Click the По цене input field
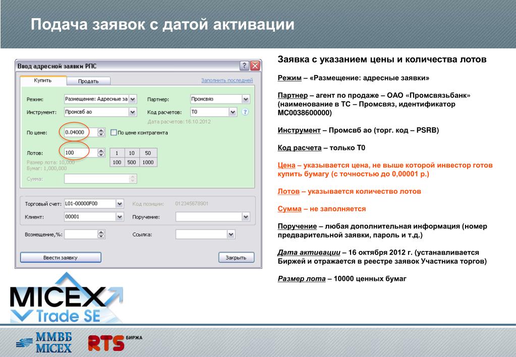The height and width of the screenshot is (357, 516). click(81, 132)
